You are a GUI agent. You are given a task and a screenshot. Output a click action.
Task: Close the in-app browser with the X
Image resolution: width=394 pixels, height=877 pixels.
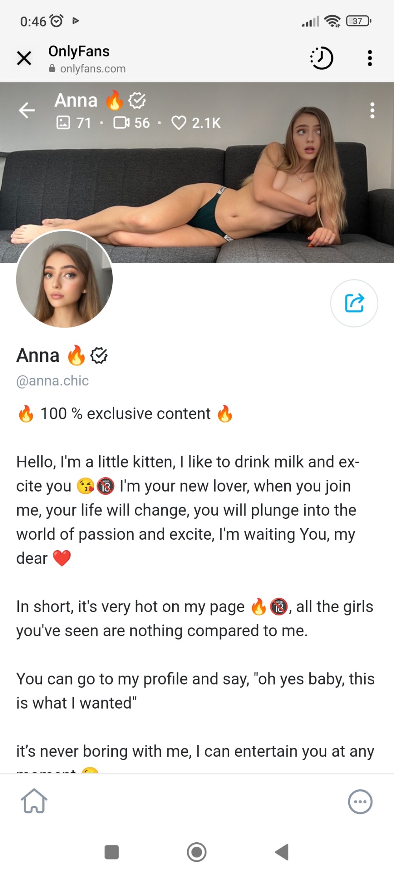coord(24,58)
